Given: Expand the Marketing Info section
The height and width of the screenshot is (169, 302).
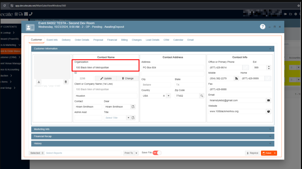Looking at the screenshot, I should coord(152,129).
